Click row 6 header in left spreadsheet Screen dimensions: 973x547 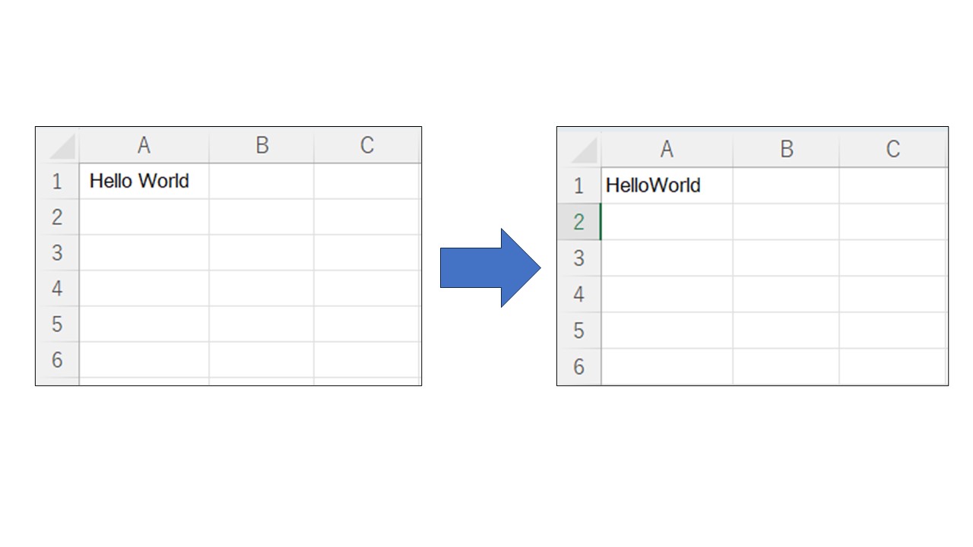[57, 360]
